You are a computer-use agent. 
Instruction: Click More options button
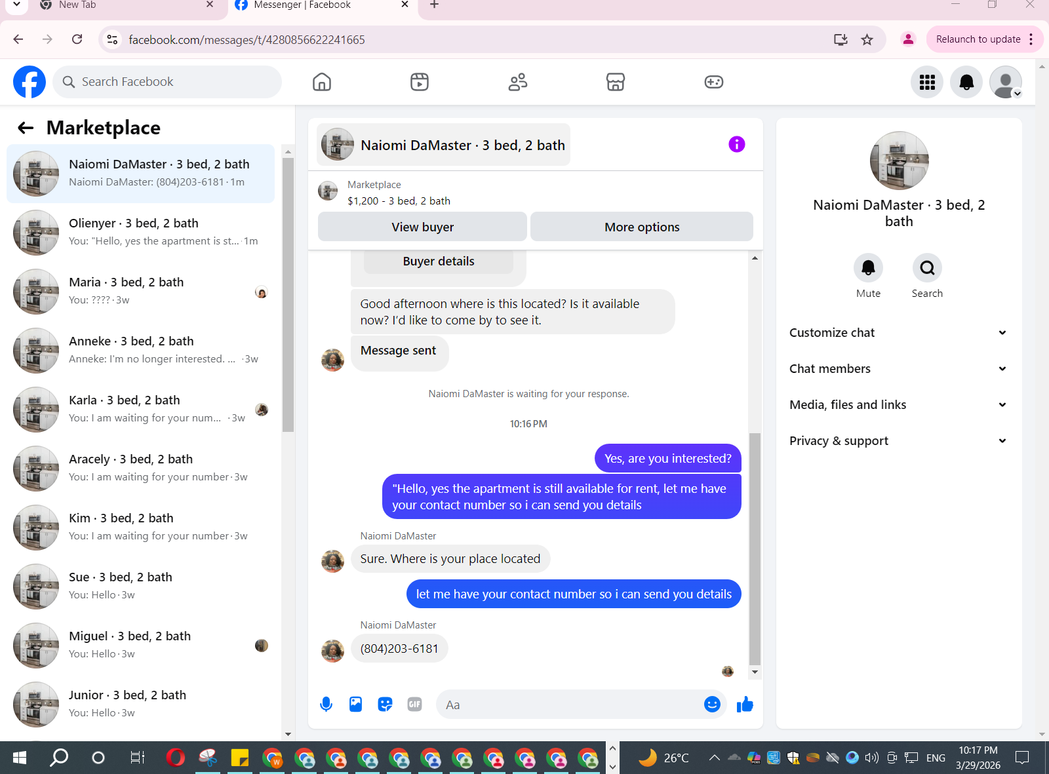click(642, 227)
